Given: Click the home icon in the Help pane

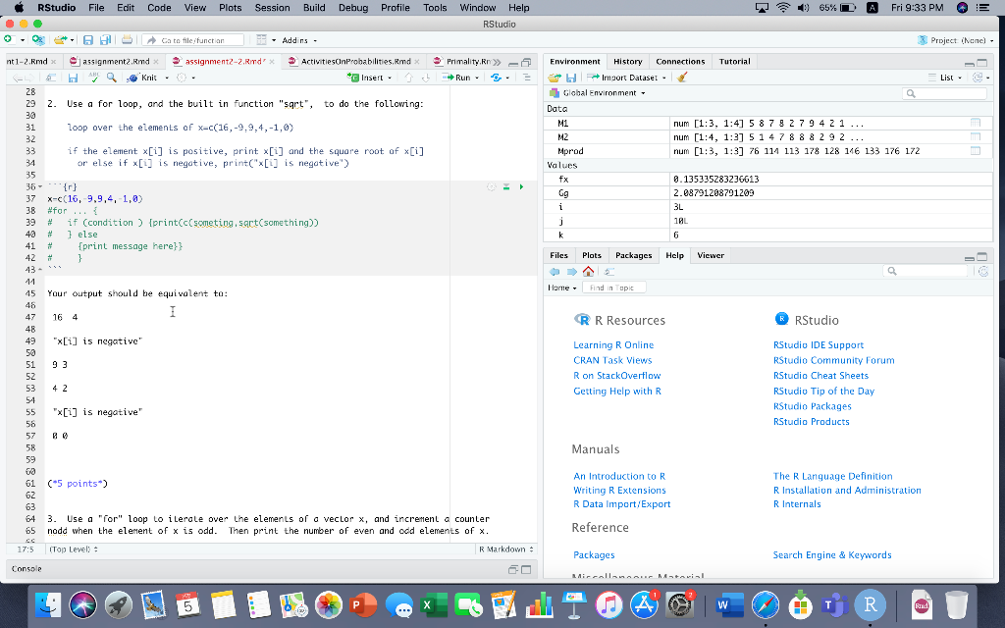Looking at the screenshot, I should [x=586, y=269].
